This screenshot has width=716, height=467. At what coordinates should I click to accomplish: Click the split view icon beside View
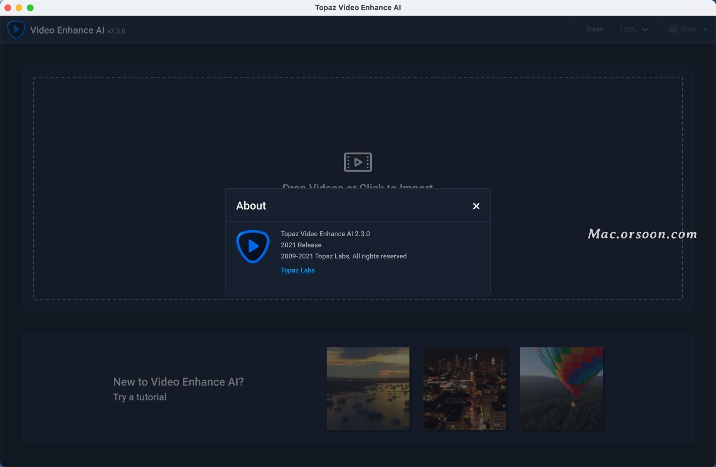[x=672, y=29]
